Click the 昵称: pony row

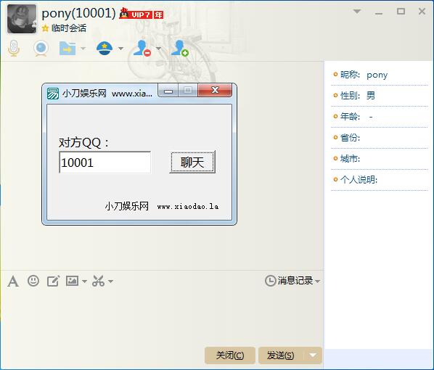tap(379, 75)
